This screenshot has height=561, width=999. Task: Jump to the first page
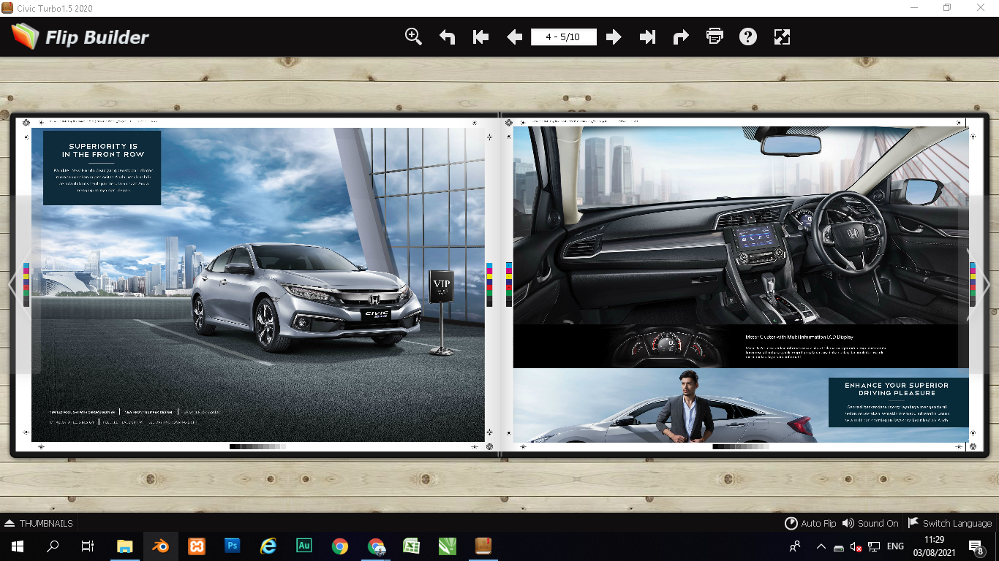[x=480, y=37]
